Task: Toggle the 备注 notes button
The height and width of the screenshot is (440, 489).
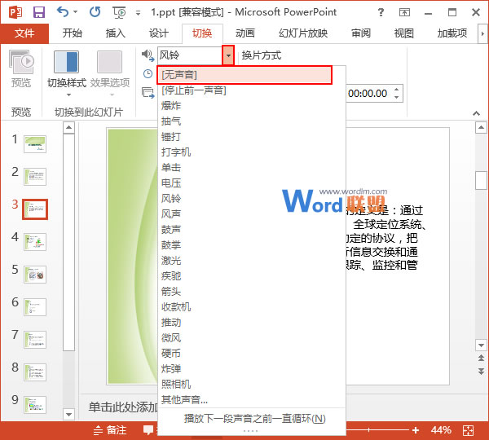Action: pos(110,430)
